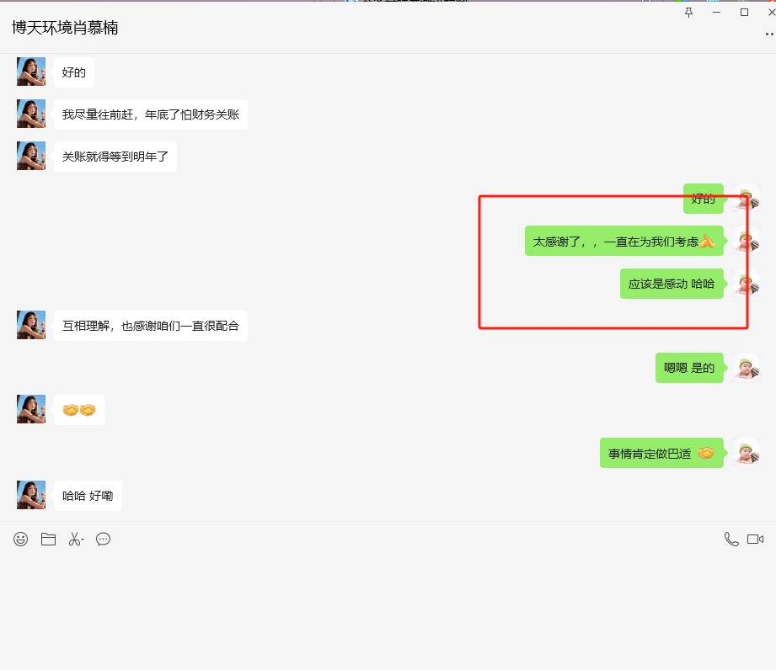Image resolution: width=776 pixels, height=670 pixels.
Task: Select the last message 哈哈 好嘞
Action: pyautogui.click(x=88, y=496)
